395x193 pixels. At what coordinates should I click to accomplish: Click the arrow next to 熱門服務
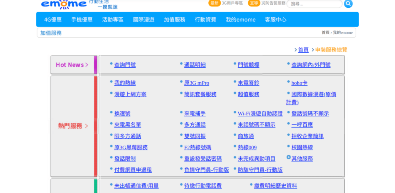pyautogui.click(x=86, y=126)
